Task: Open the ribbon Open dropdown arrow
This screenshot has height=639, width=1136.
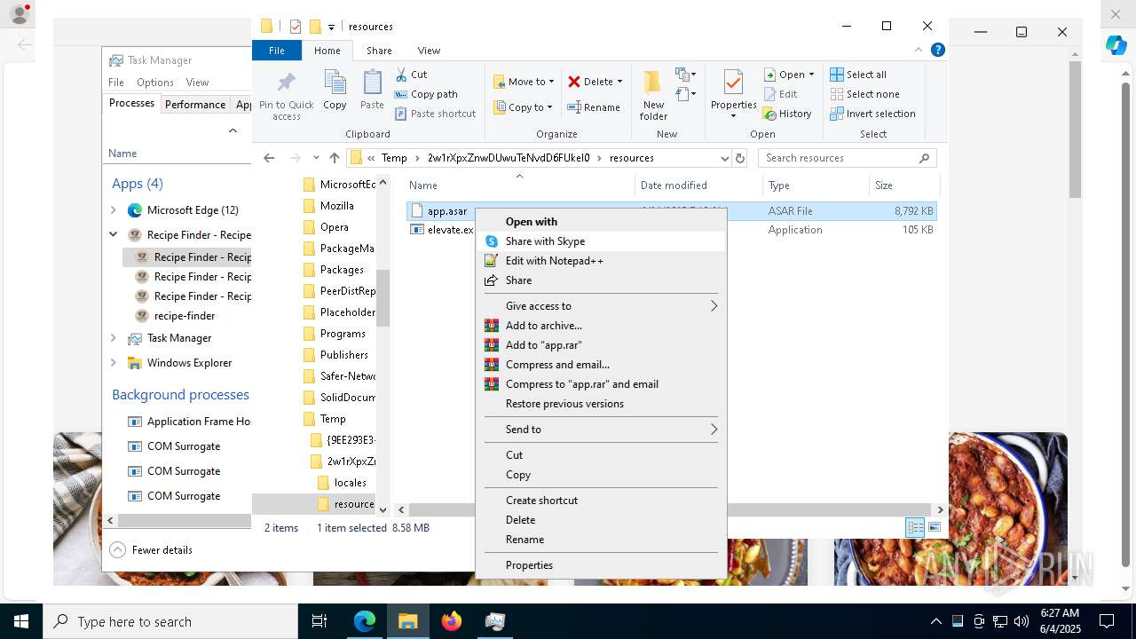Action: tap(811, 75)
